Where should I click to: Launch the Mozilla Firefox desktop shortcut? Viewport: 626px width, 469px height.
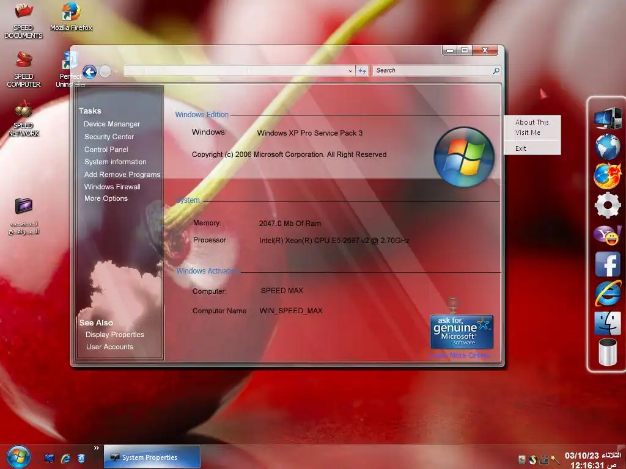point(71,16)
